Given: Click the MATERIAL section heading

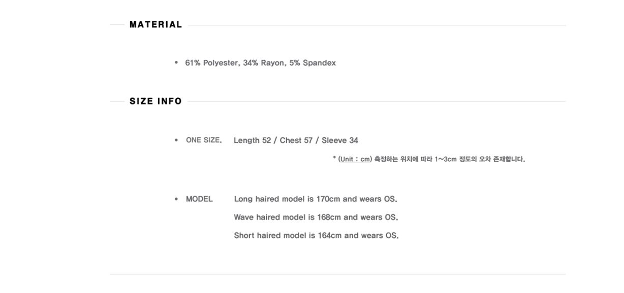Looking at the screenshot, I should [x=155, y=24].
